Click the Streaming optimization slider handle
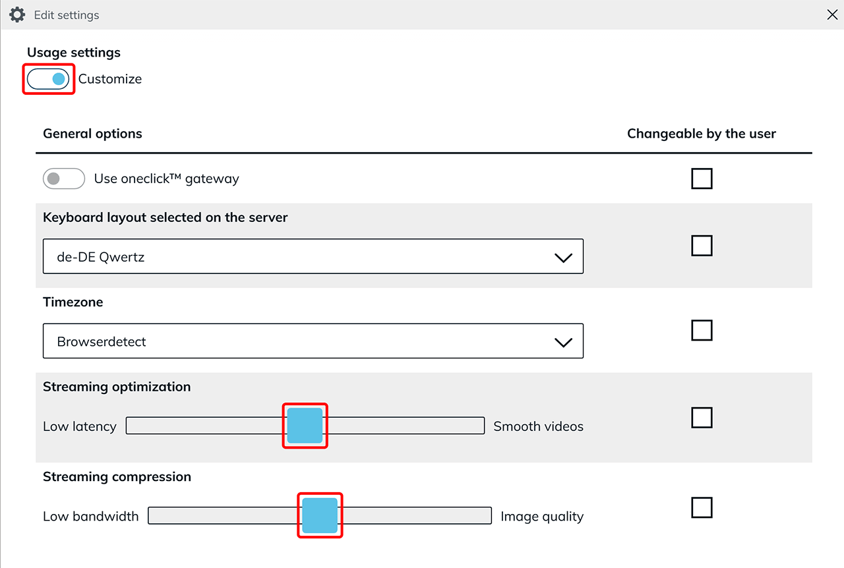Screen dimensions: 844x568 coord(305,426)
